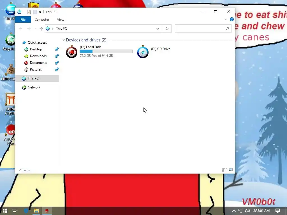Click the search magnifier icon
287x215 pixels.
pyautogui.click(x=227, y=29)
